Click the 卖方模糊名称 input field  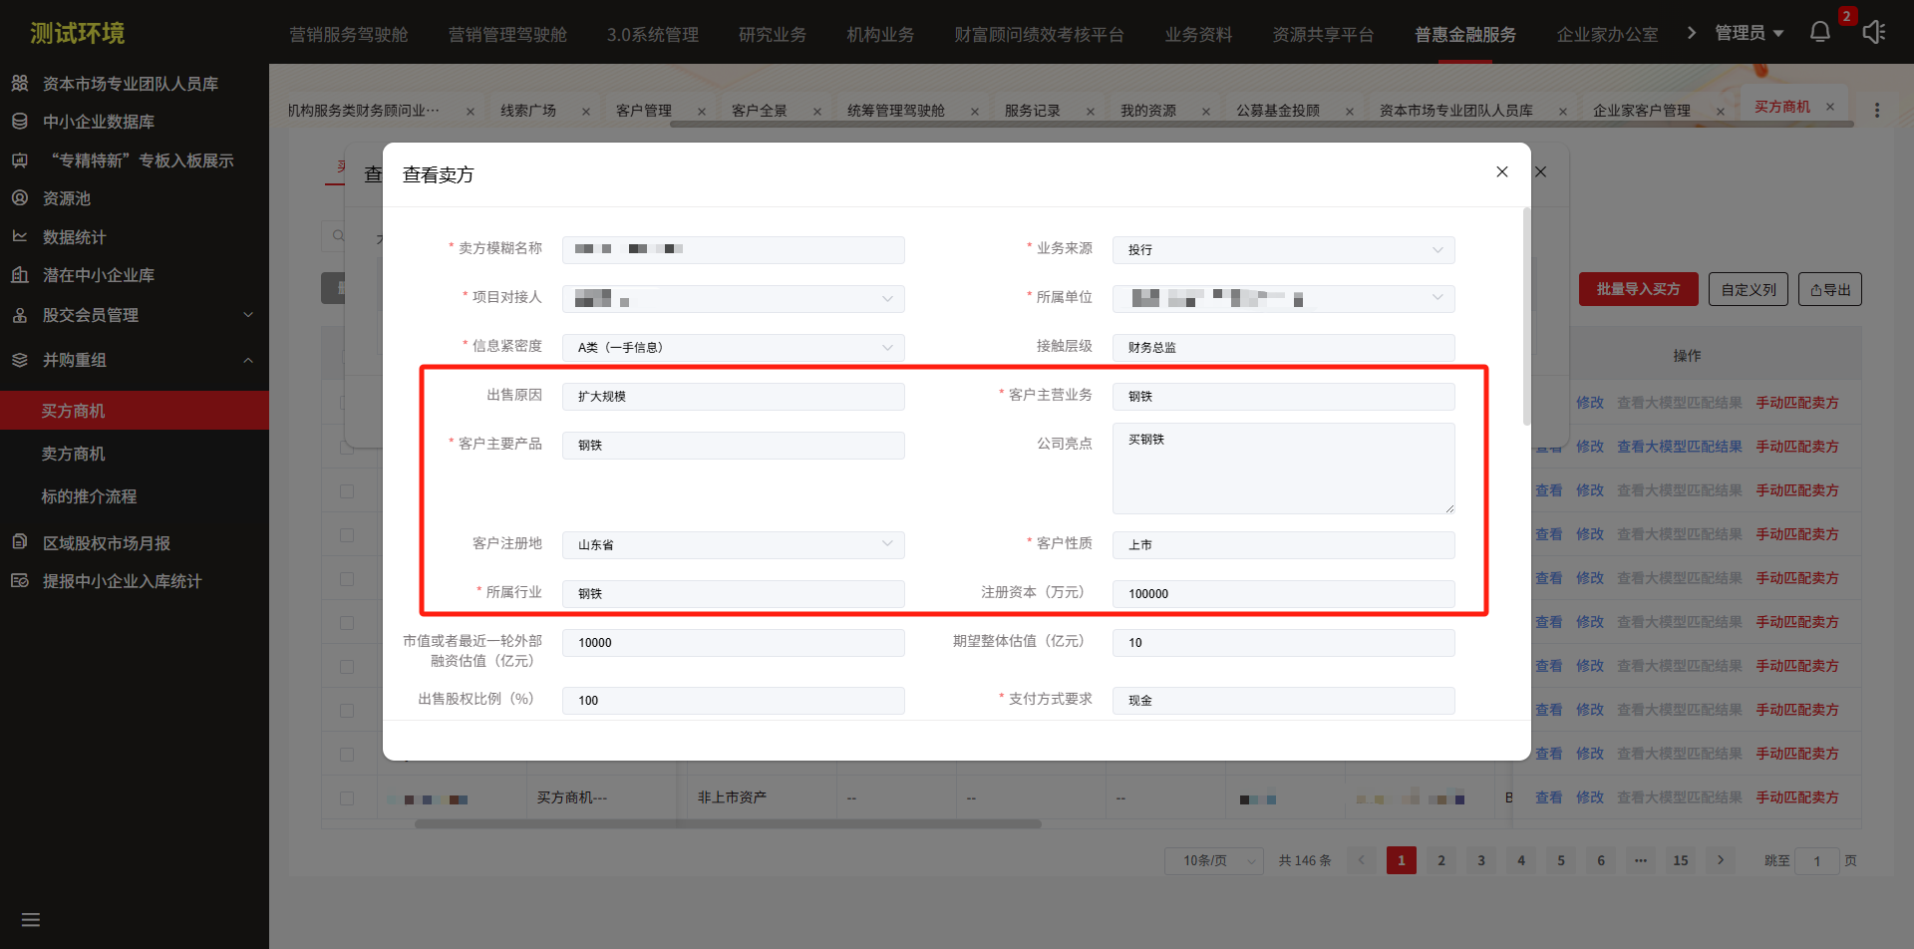coord(733,250)
